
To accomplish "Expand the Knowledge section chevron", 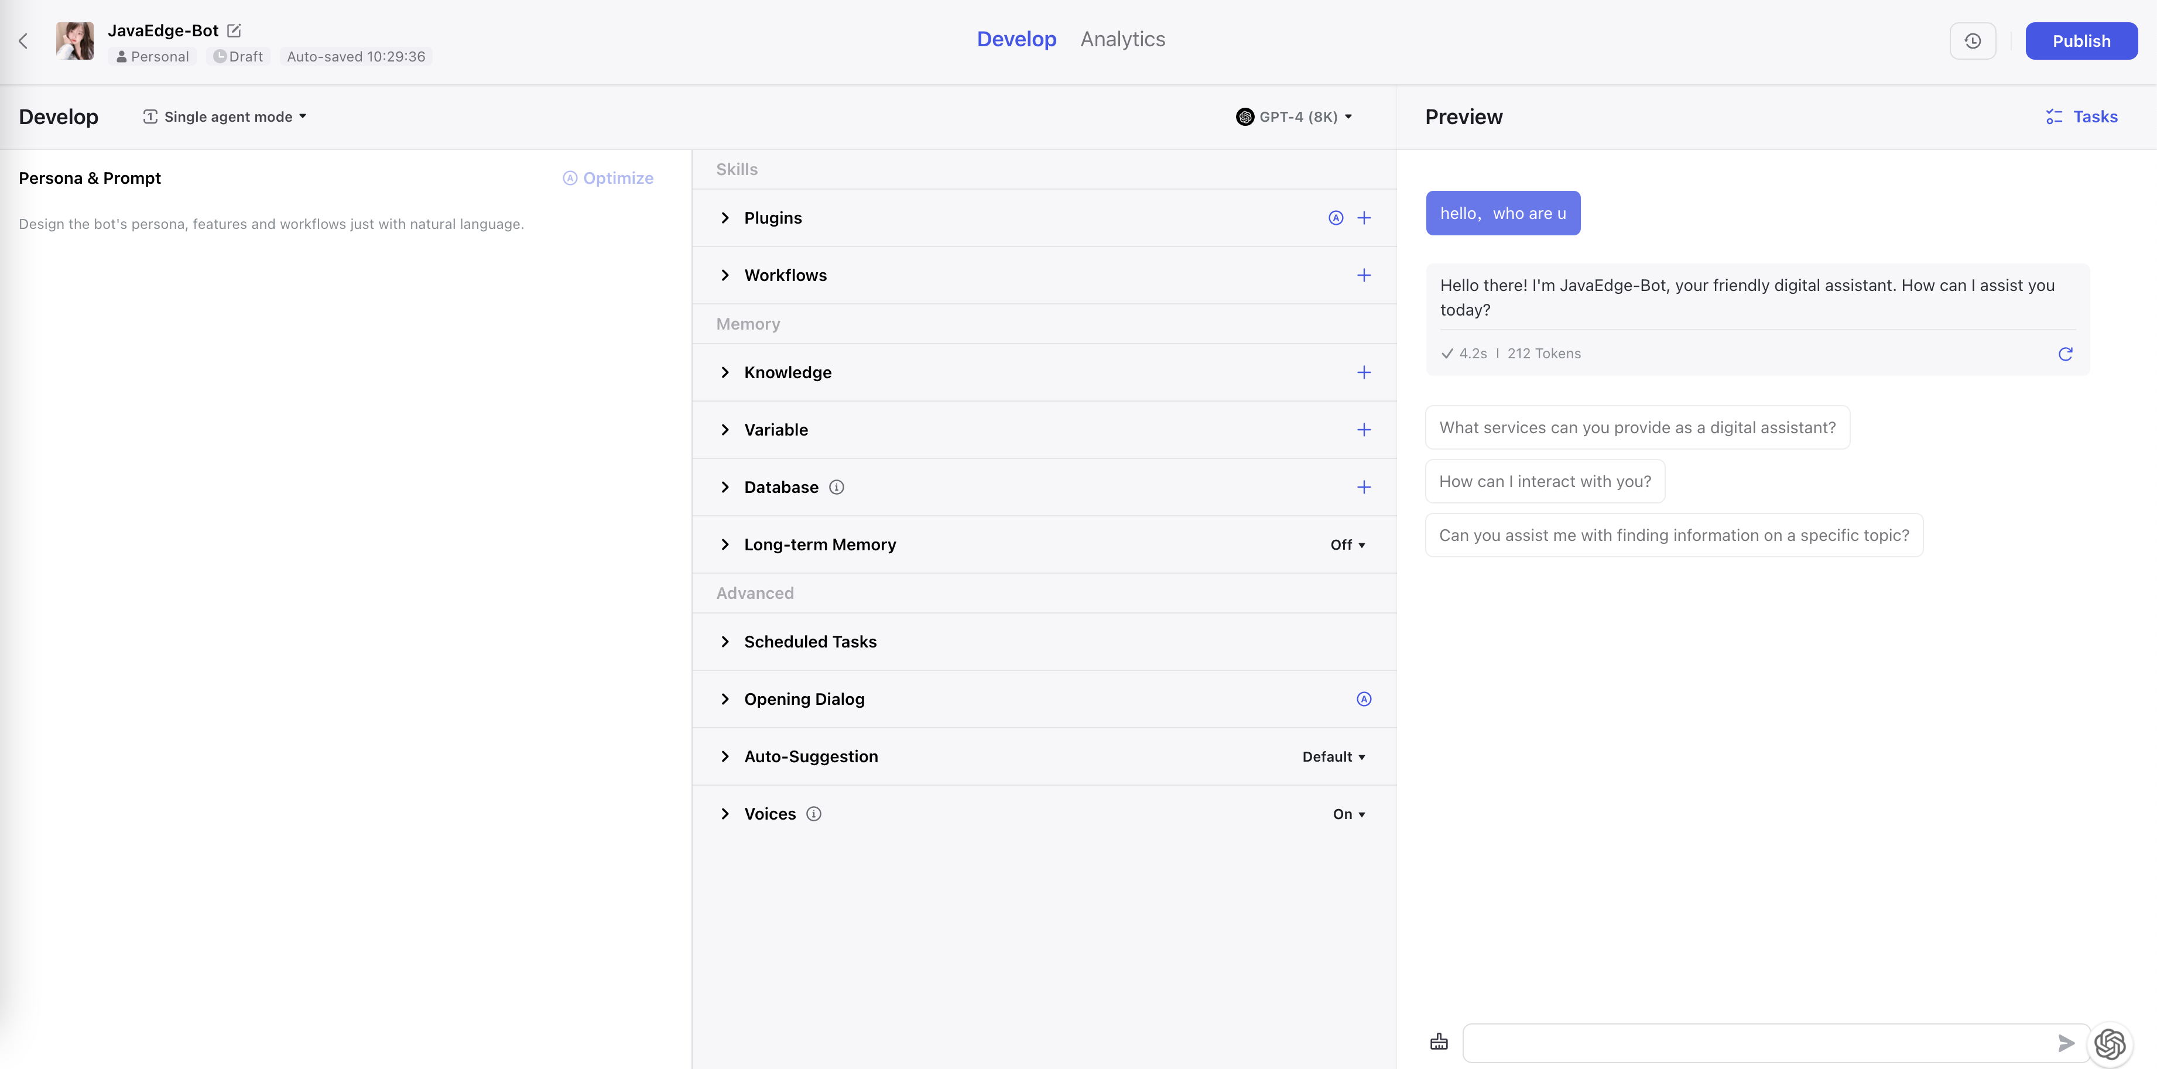I will 725,372.
